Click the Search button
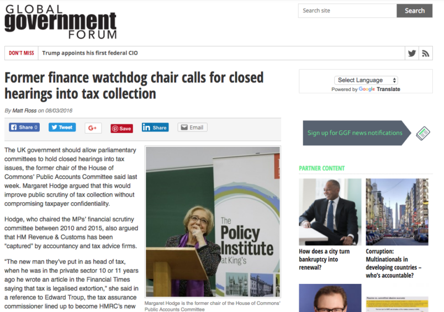Image resolution: width=444 pixels, height=312 pixels. point(415,10)
